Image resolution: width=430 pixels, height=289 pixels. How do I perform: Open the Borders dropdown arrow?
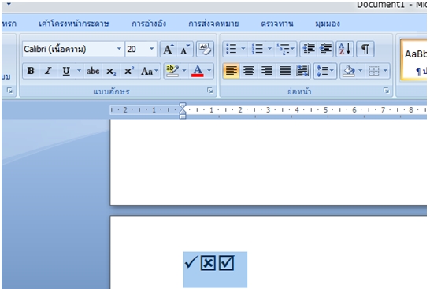click(385, 71)
